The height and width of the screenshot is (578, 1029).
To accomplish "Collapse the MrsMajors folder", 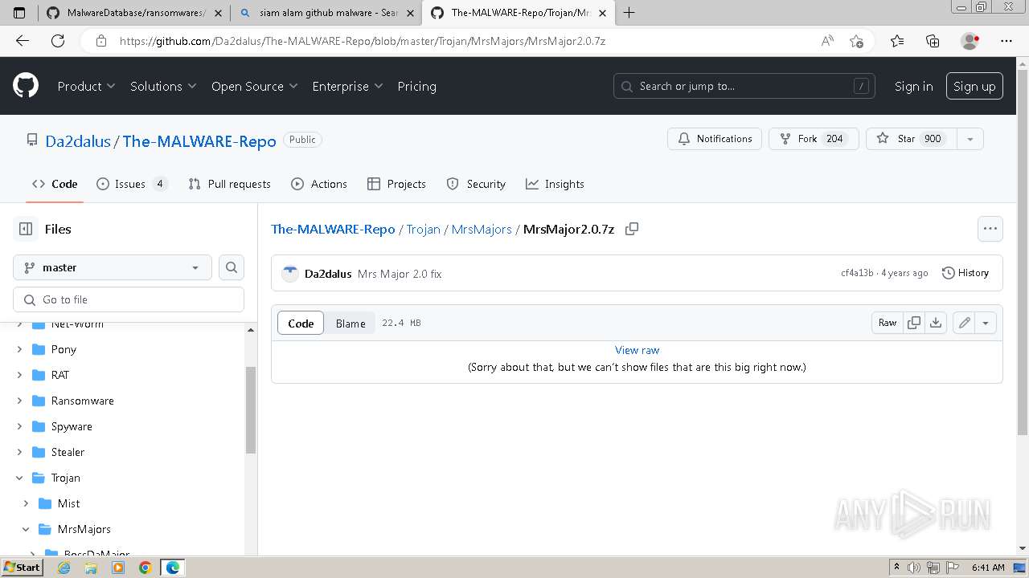I will point(26,529).
